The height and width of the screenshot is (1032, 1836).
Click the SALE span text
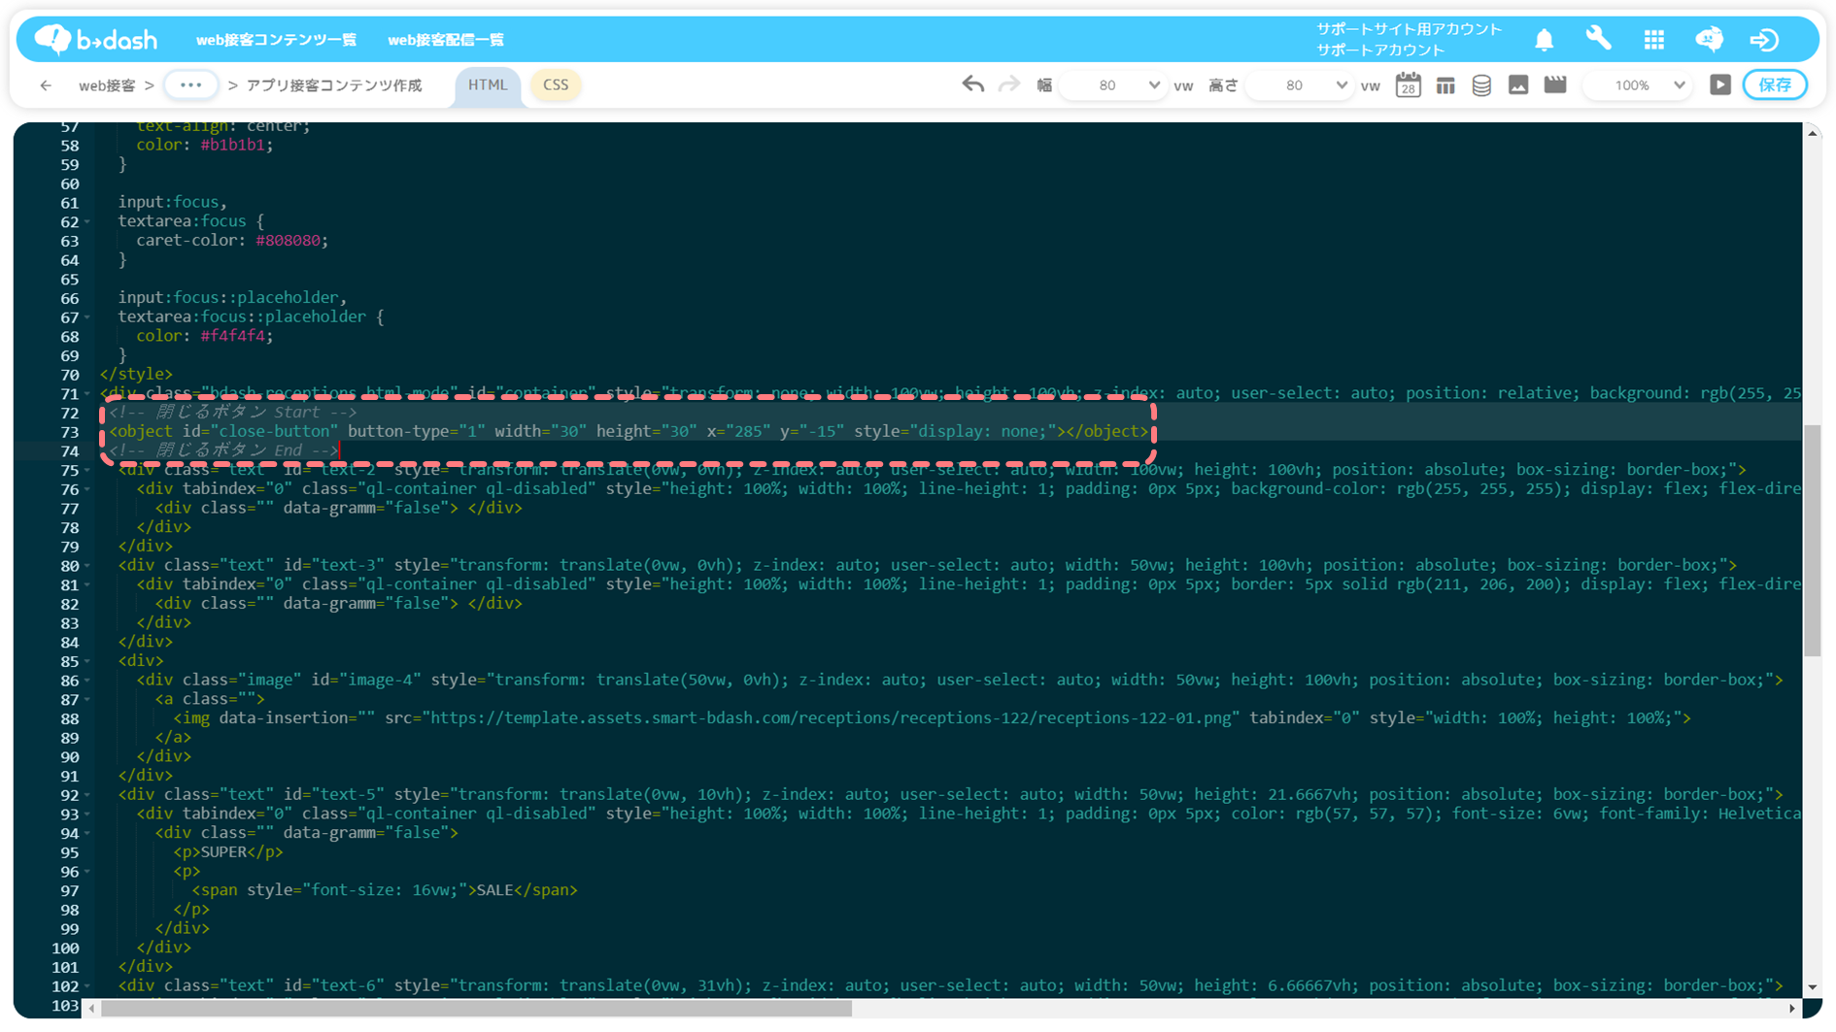click(x=494, y=890)
